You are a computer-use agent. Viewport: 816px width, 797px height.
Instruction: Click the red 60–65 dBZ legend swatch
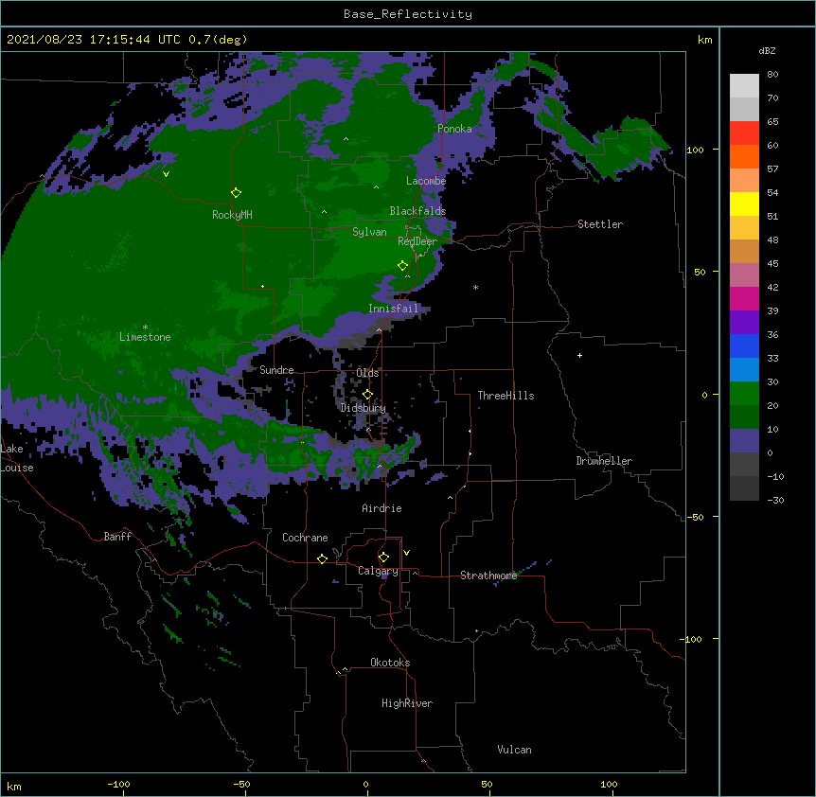click(x=744, y=133)
